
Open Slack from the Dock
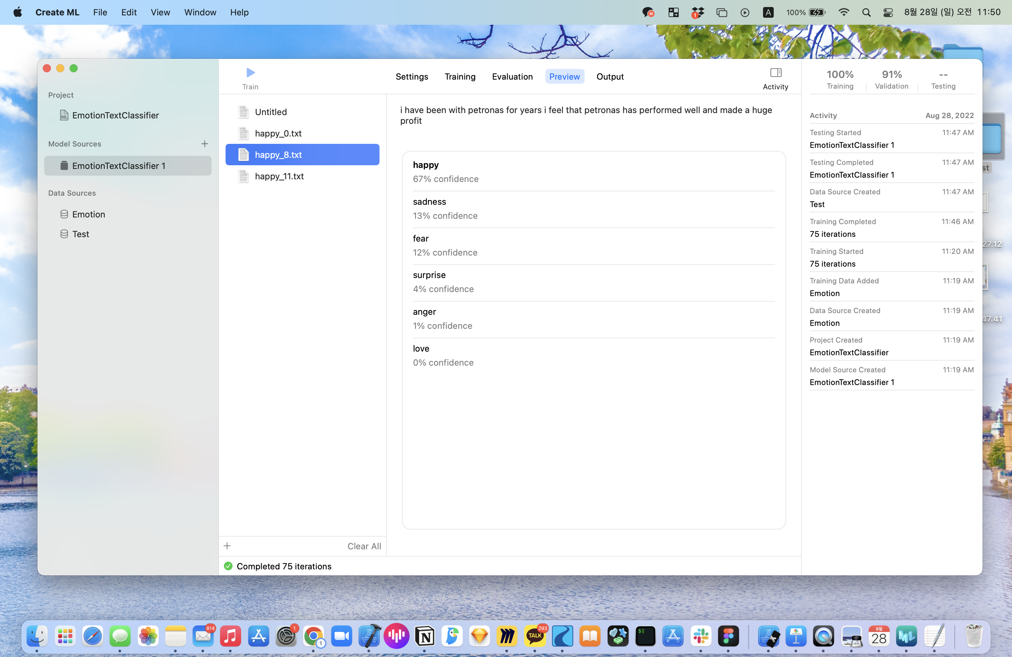701,636
